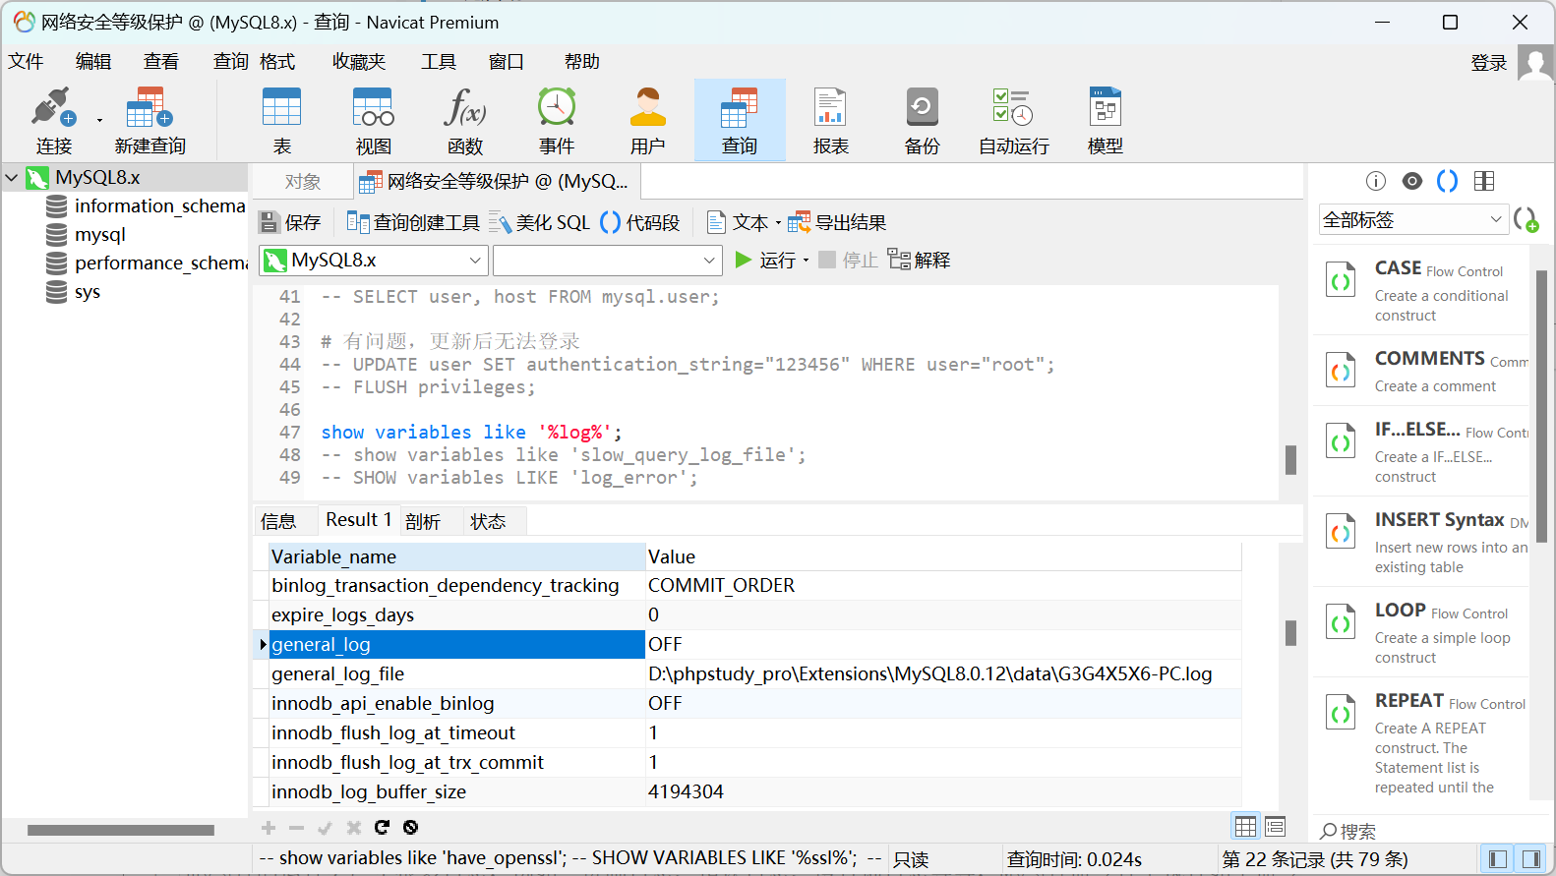Screen dimensions: 1556x876
Task: Run the query with 运行 button
Action: pos(767,261)
